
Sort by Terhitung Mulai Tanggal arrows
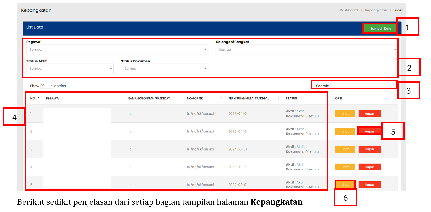coord(278,98)
